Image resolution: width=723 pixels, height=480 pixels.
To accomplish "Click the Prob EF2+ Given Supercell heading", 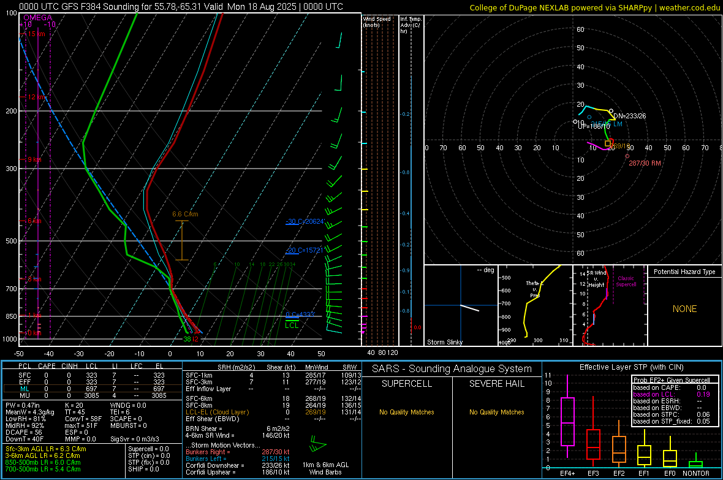I will pos(672,380).
